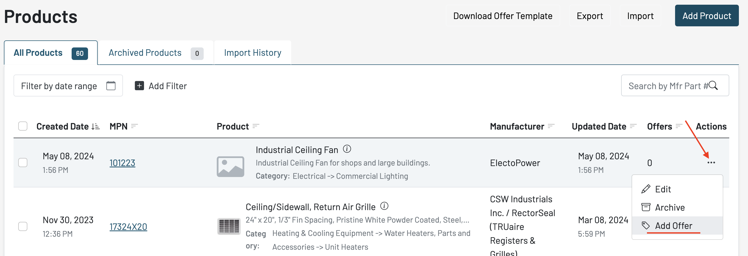Click the Import button

(640, 16)
